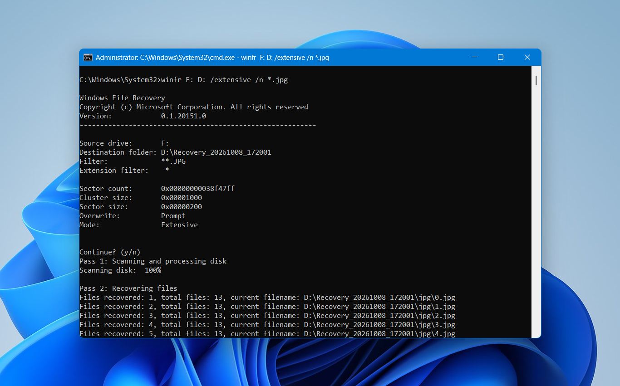Screen dimensions: 620x386
Task: Click the window title text 'Administrator: C:\Windows\System32\cmd.exe'
Action: (x=165, y=58)
